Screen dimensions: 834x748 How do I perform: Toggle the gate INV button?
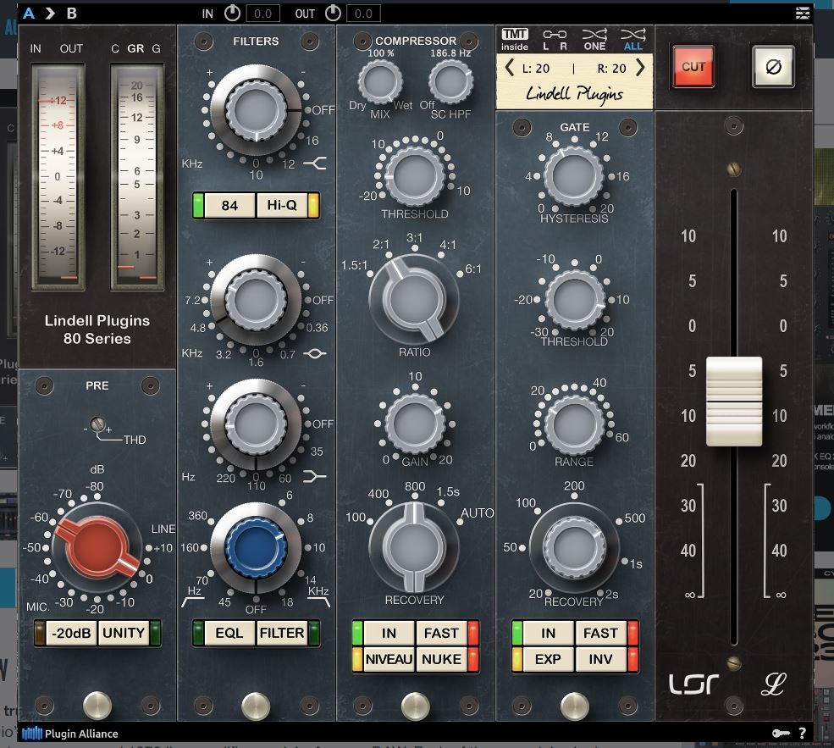(x=600, y=659)
